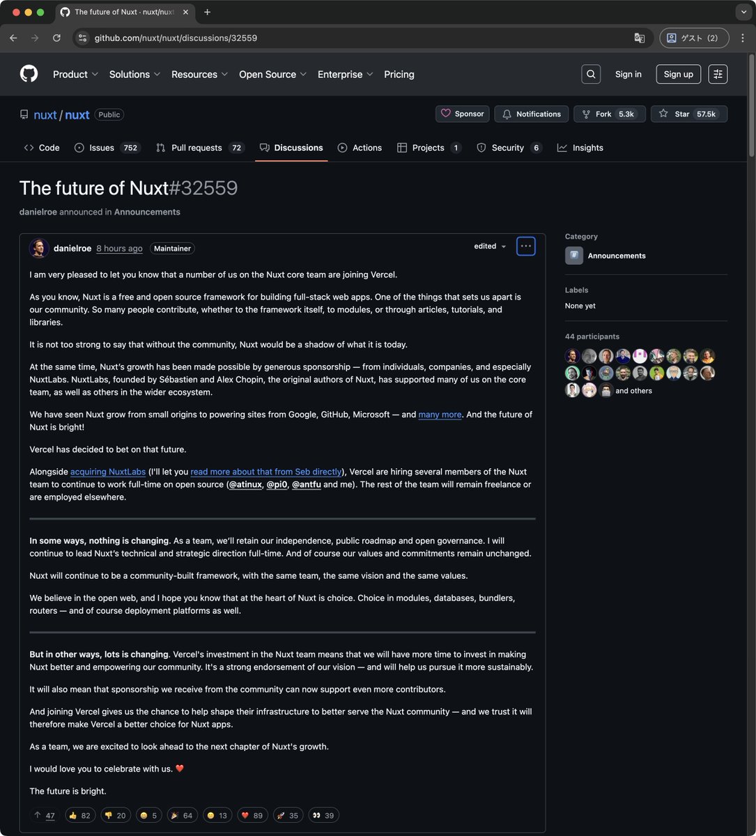Open the three-dot menu on danielroe's post
Screen dimensions: 756x836
pos(526,246)
